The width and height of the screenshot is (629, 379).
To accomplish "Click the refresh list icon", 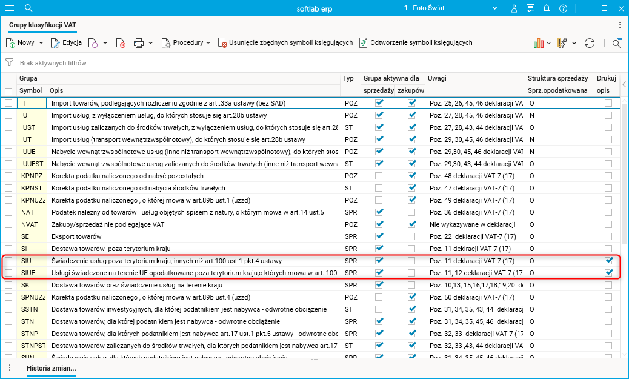I will 589,43.
